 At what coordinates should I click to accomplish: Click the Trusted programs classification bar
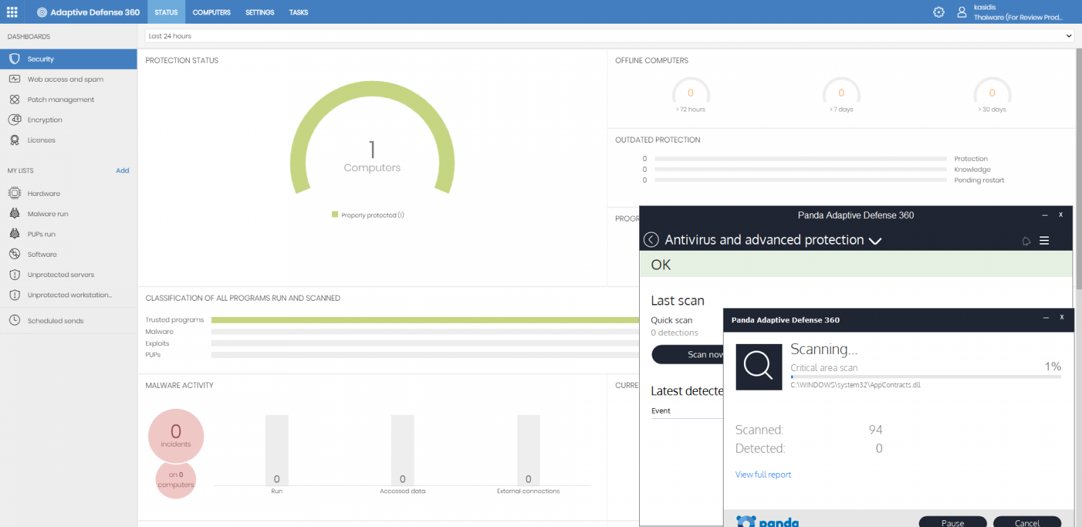[425, 320]
